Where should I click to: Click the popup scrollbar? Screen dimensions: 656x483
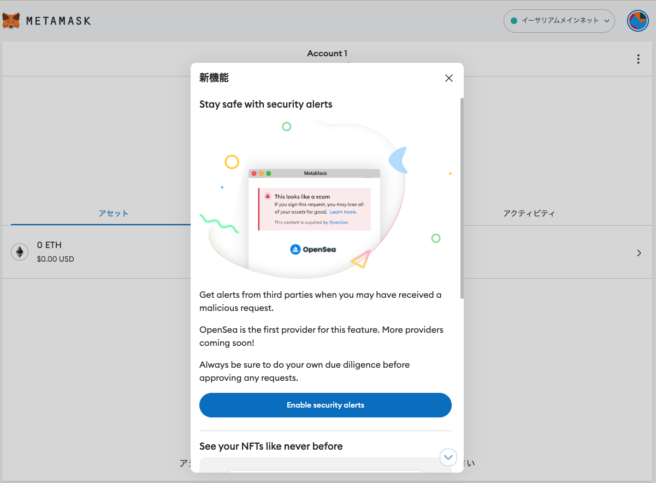pyautogui.click(x=462, y=198)
